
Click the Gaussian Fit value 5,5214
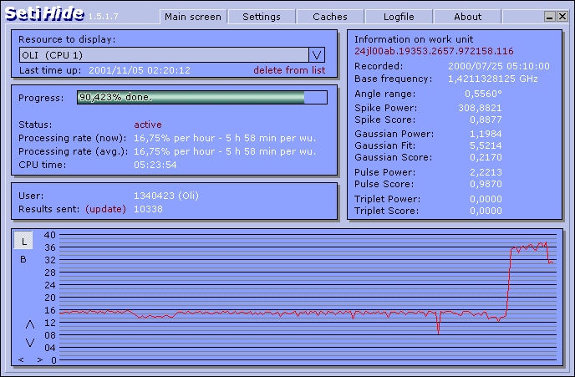(x=486, y=145)
